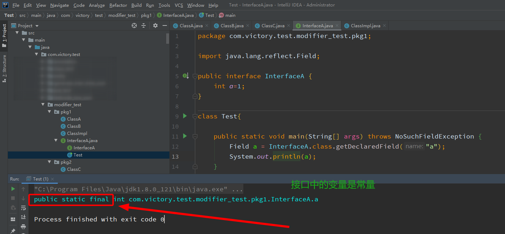Locate current file with the crosshair icon
Viewport: 505px width, 234px height.
(x=134, y=25)
